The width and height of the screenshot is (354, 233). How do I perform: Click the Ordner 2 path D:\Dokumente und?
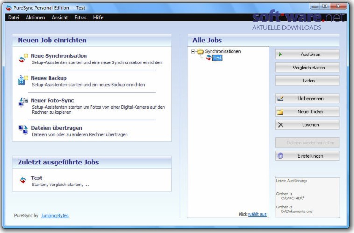click(x=297, y=212)
